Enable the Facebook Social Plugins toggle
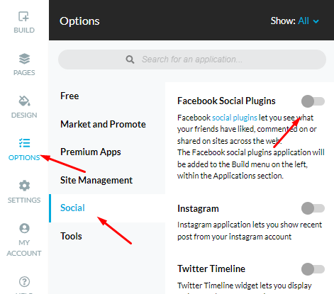Screen dimensions: 334x294 click(x=313, y=101)
